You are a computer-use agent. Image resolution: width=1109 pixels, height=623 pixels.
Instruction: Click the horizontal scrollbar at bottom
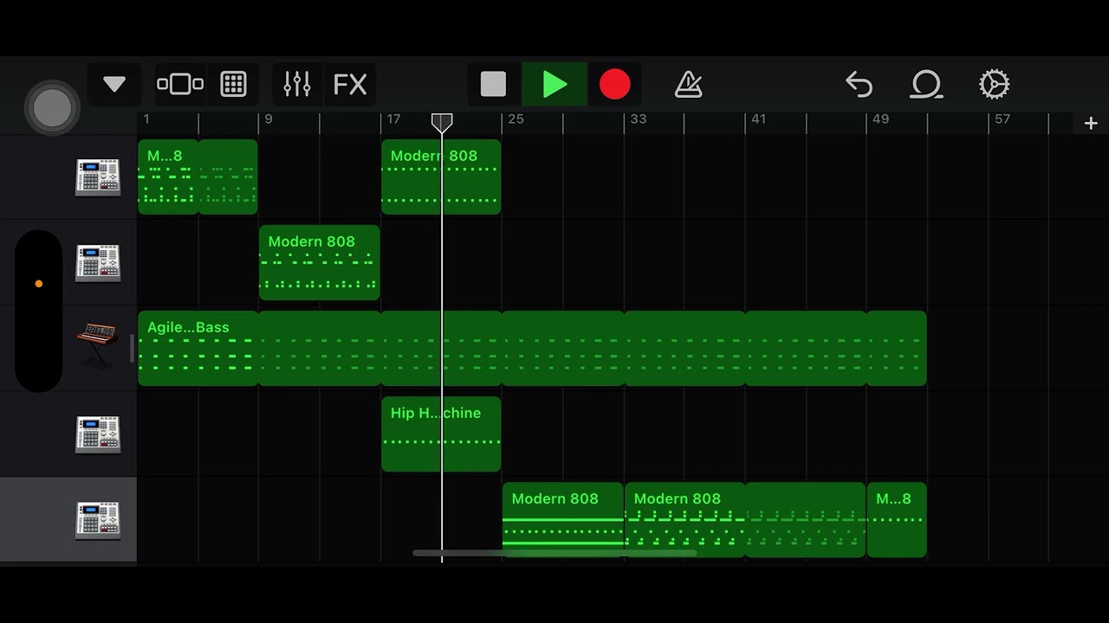(x=554, y=553)
